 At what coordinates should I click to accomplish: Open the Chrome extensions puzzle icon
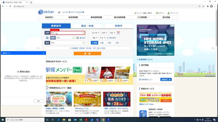pos(208,6)
